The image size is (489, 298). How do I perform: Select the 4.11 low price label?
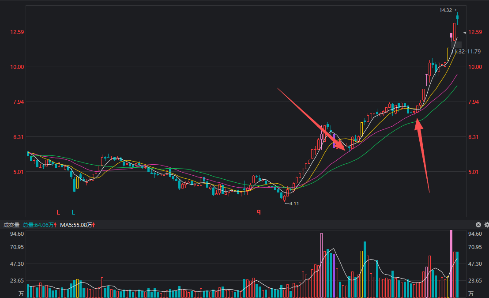coord(293,204)
